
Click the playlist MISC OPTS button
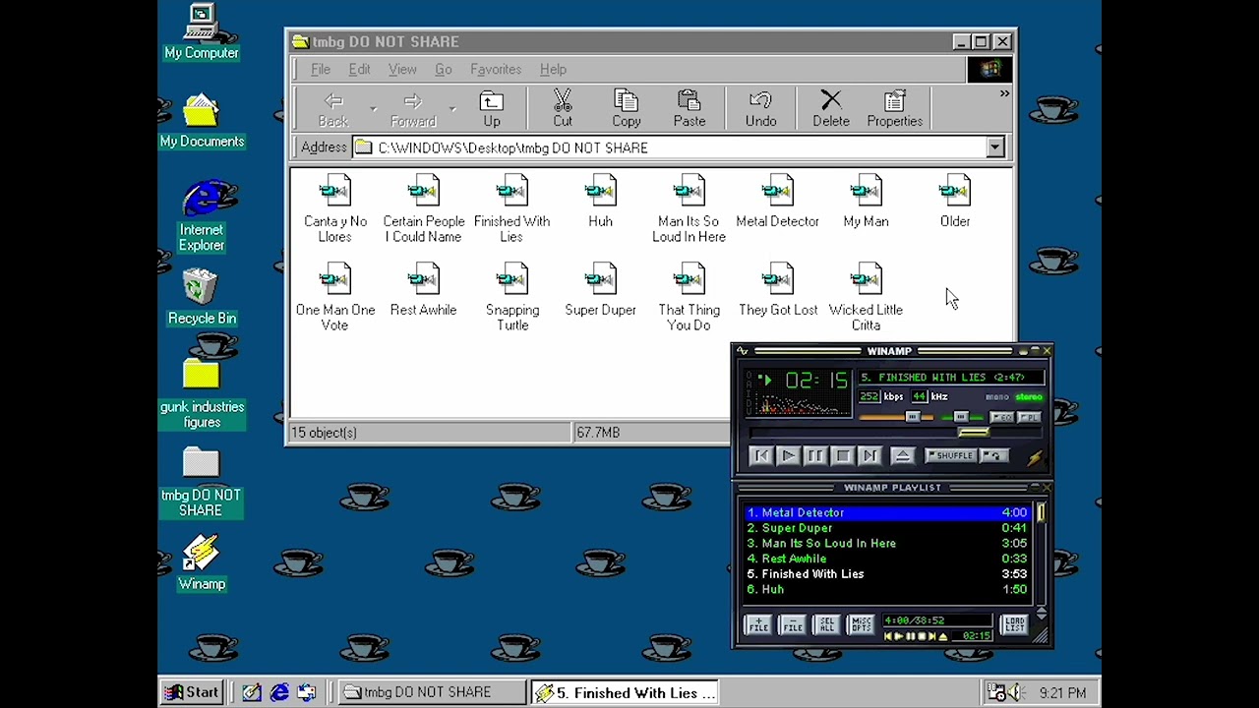(x=862, y=624)
